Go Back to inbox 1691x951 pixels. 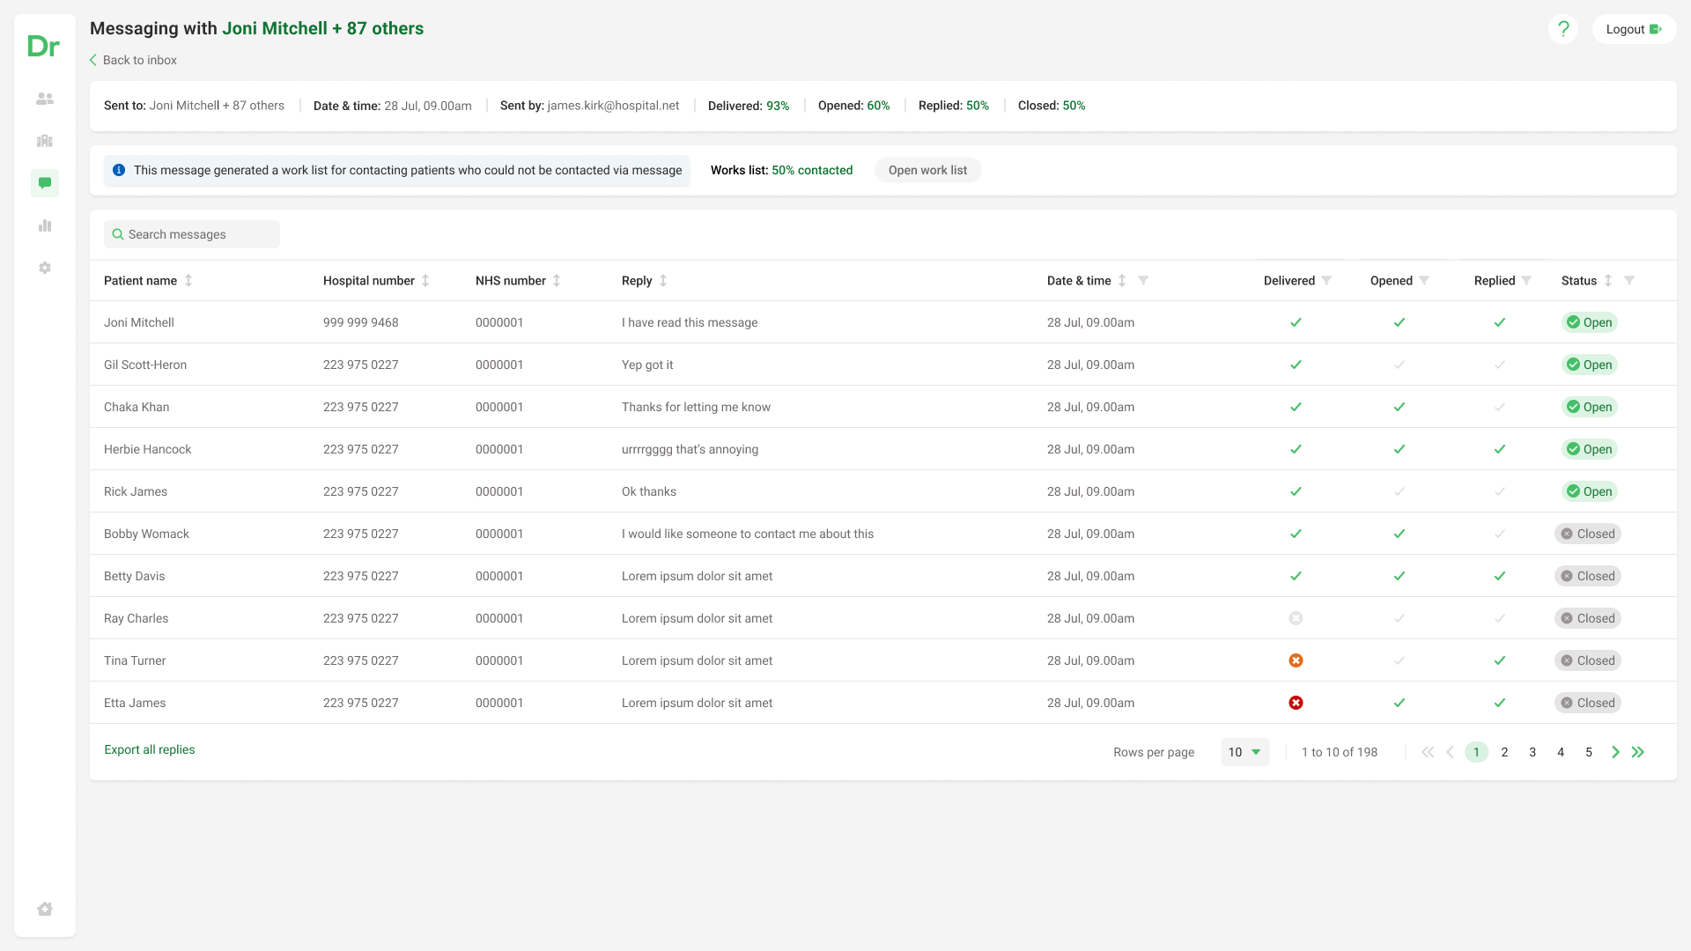tap(133, 60)
